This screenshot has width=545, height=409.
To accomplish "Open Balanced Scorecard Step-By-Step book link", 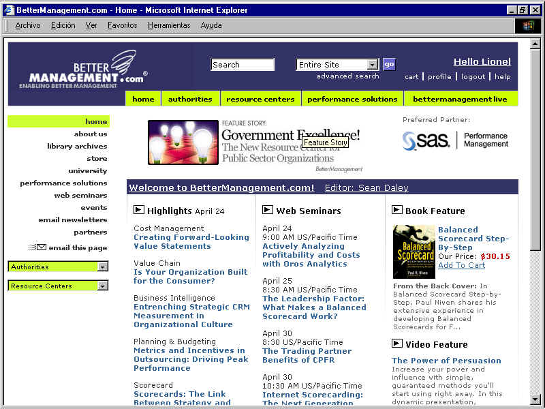I will click(x=473, y=239).
